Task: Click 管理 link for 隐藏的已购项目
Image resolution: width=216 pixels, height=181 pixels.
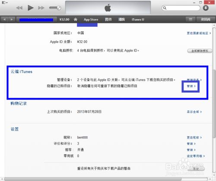Action: [x=191, y=86]
